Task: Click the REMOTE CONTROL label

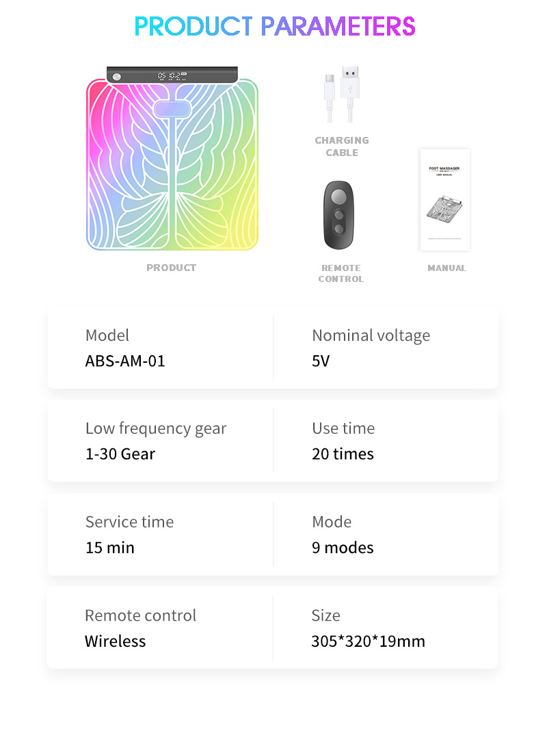Action: [x=341, y=273]
